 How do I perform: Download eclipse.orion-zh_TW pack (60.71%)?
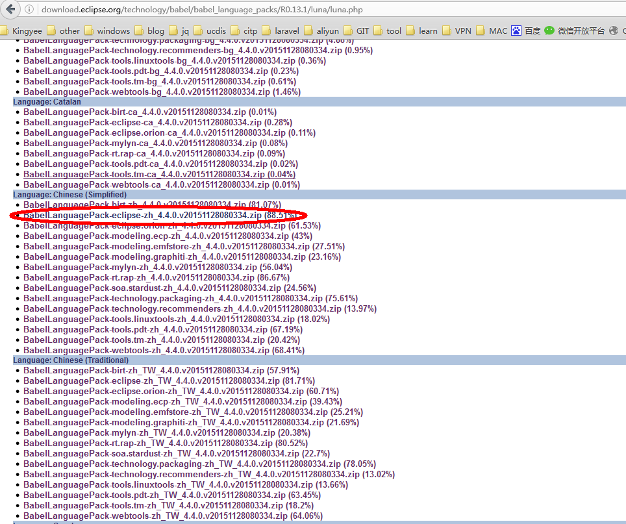pyautogui.click(x=181, y=391)
